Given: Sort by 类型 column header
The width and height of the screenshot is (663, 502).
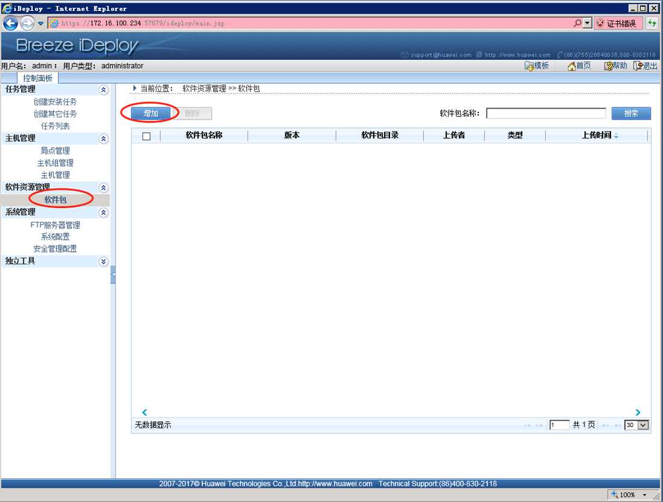Looking at the screenshot, I should click(514, 135).
